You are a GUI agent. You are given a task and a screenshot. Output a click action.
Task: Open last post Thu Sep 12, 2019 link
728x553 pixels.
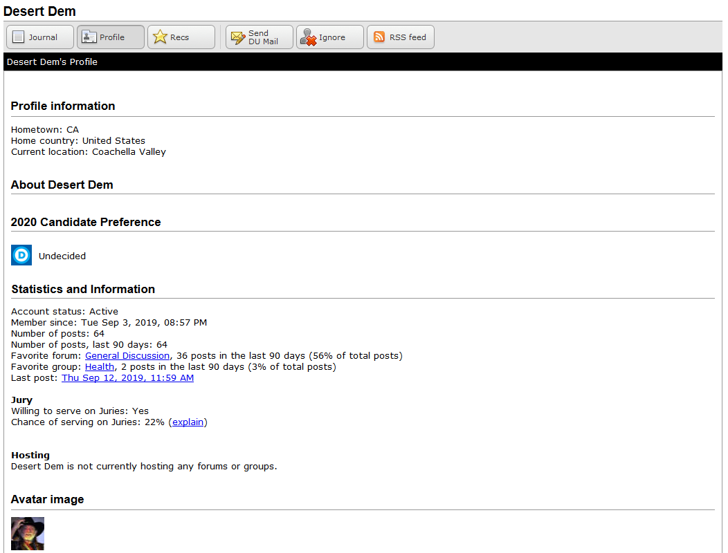pyautogui.click(x=128, y=377)
